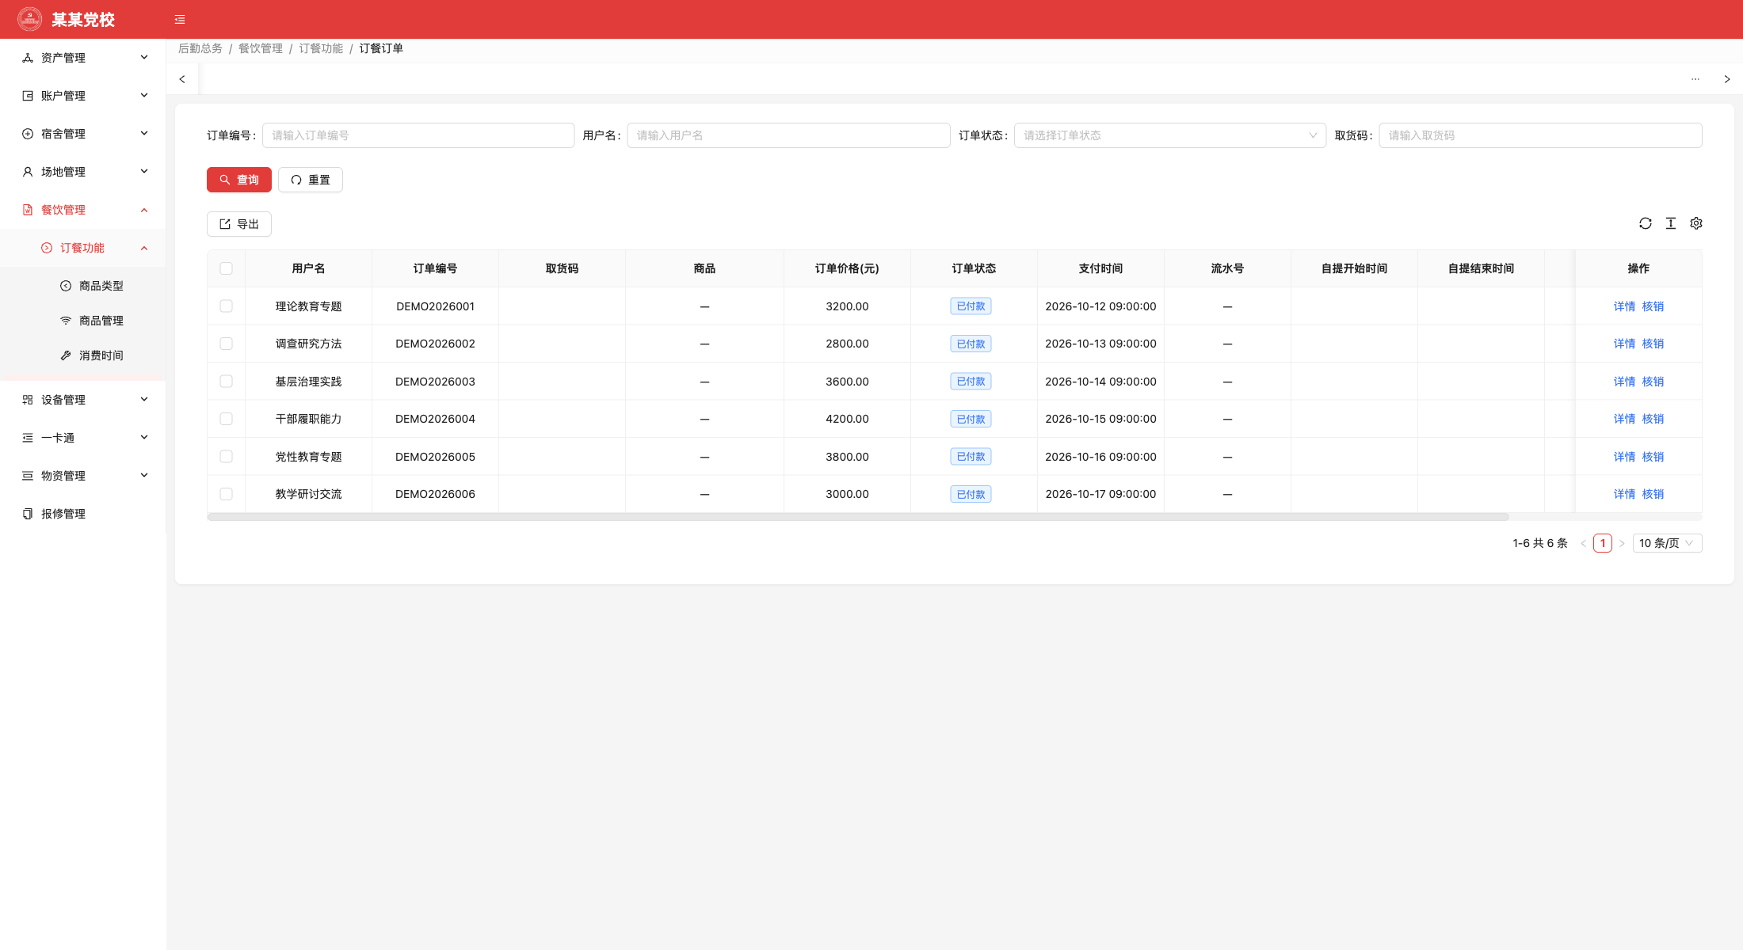The width and height of the screenshot is (1743, 950).
Task: Click the school logo emblem
Action: 30,19
